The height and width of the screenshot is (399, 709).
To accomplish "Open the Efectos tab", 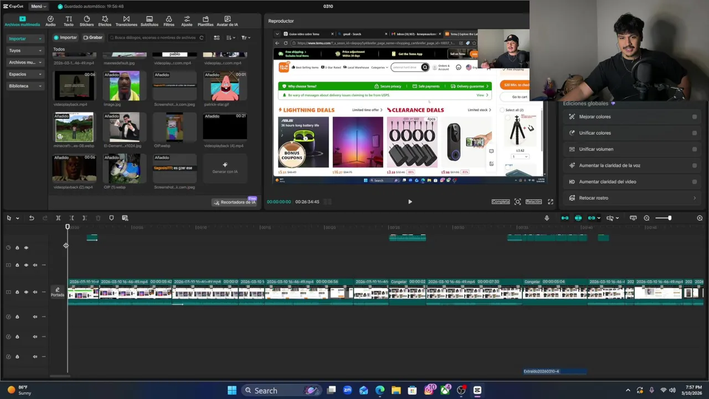I will click(x=105, y=21).
